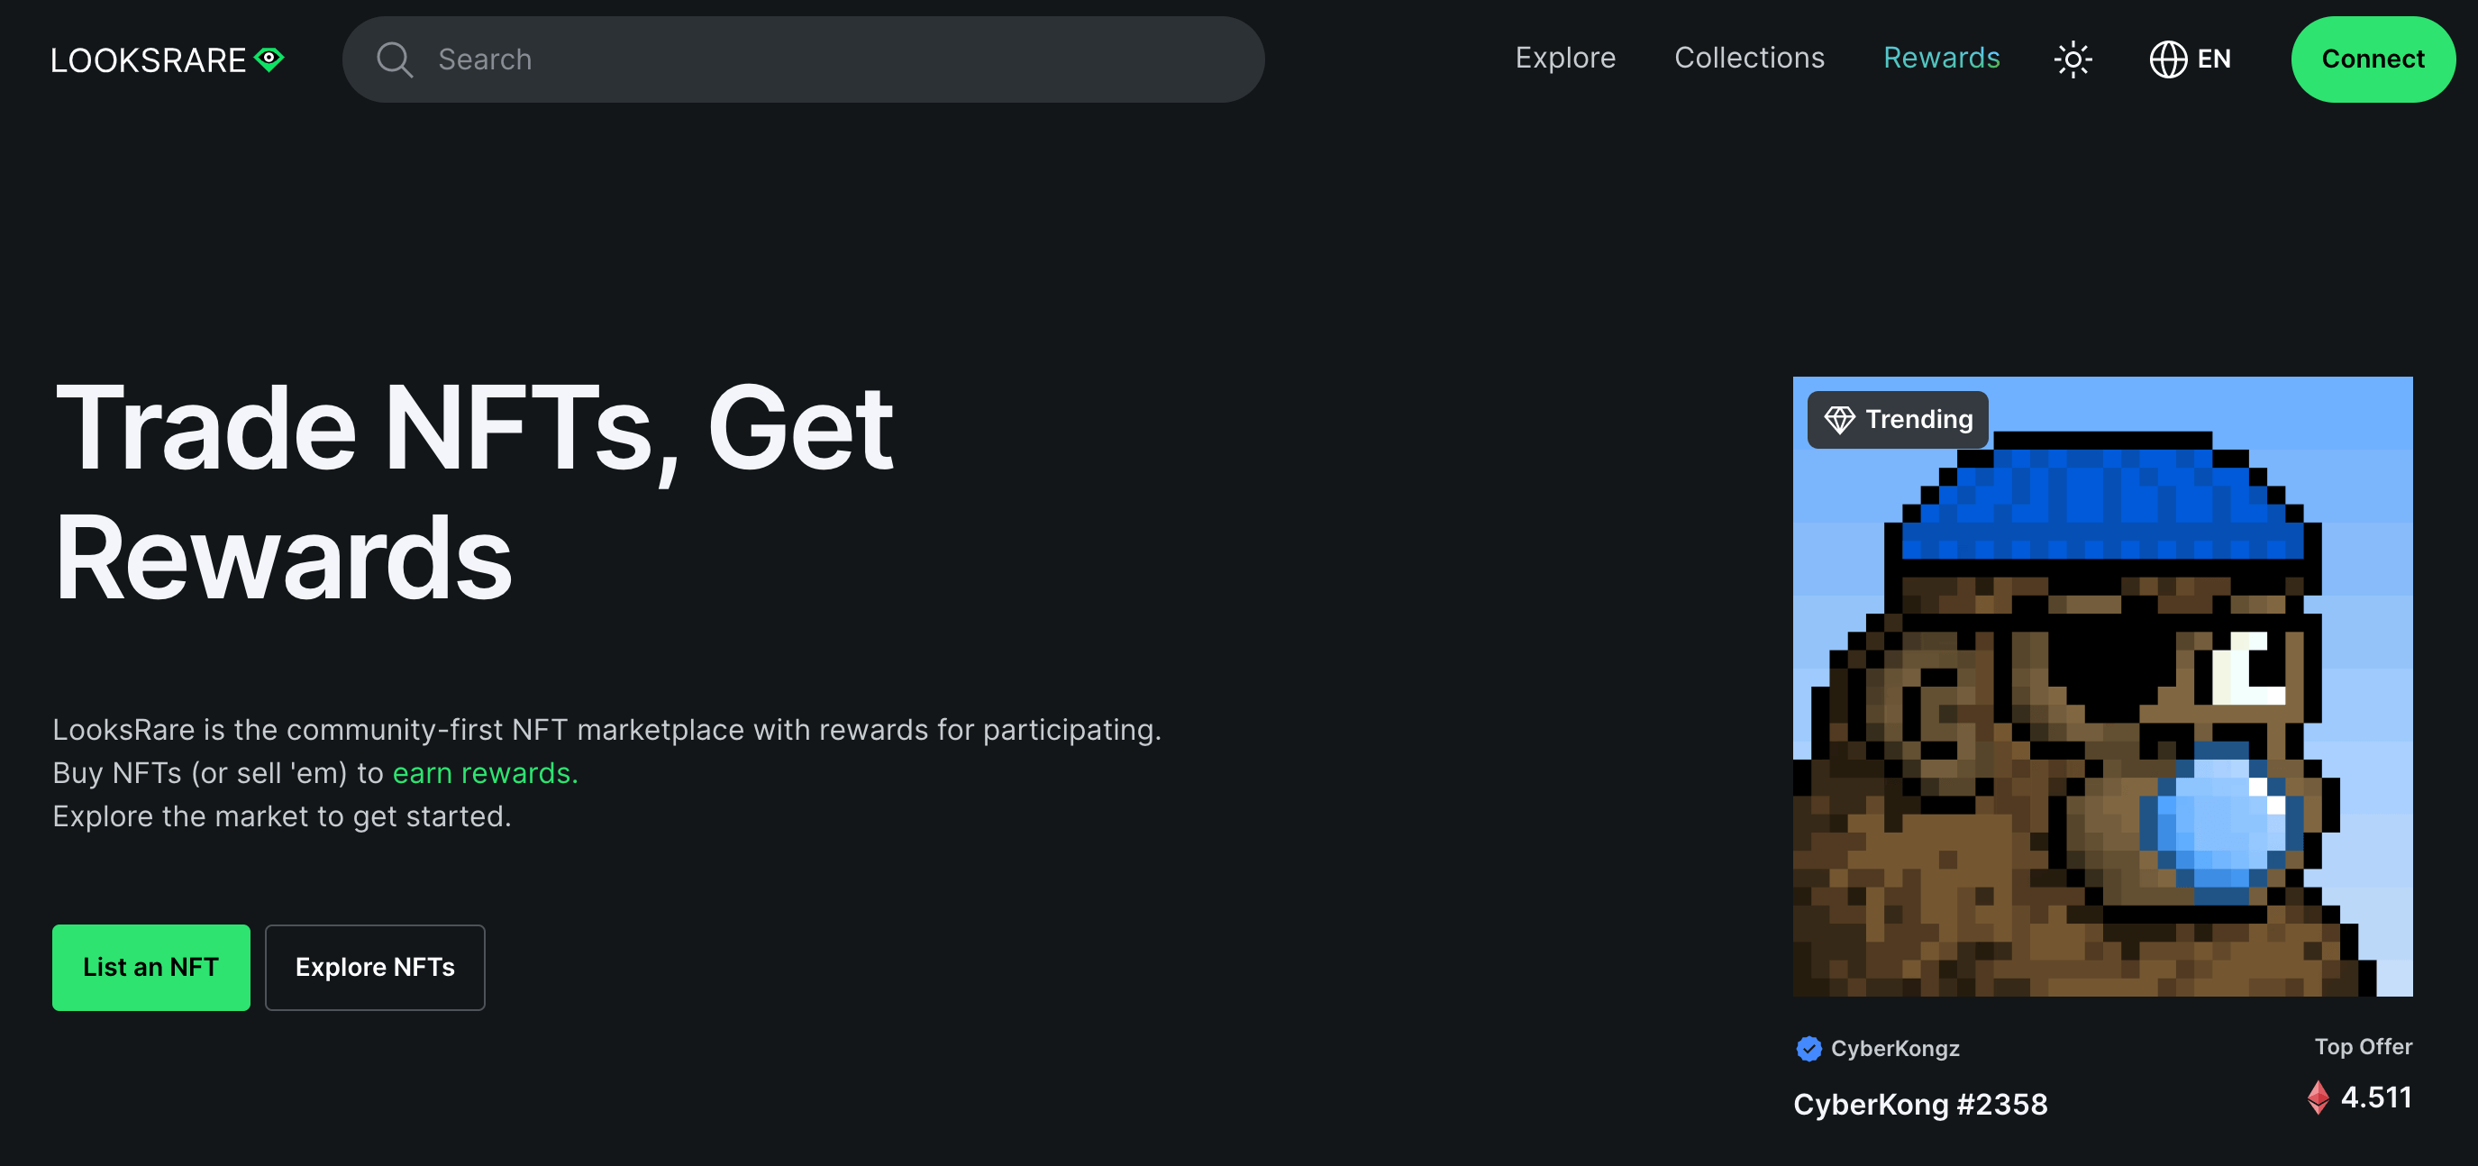2478x1166 pixels.
Task: Focus the Search input field
Action: 803,59
